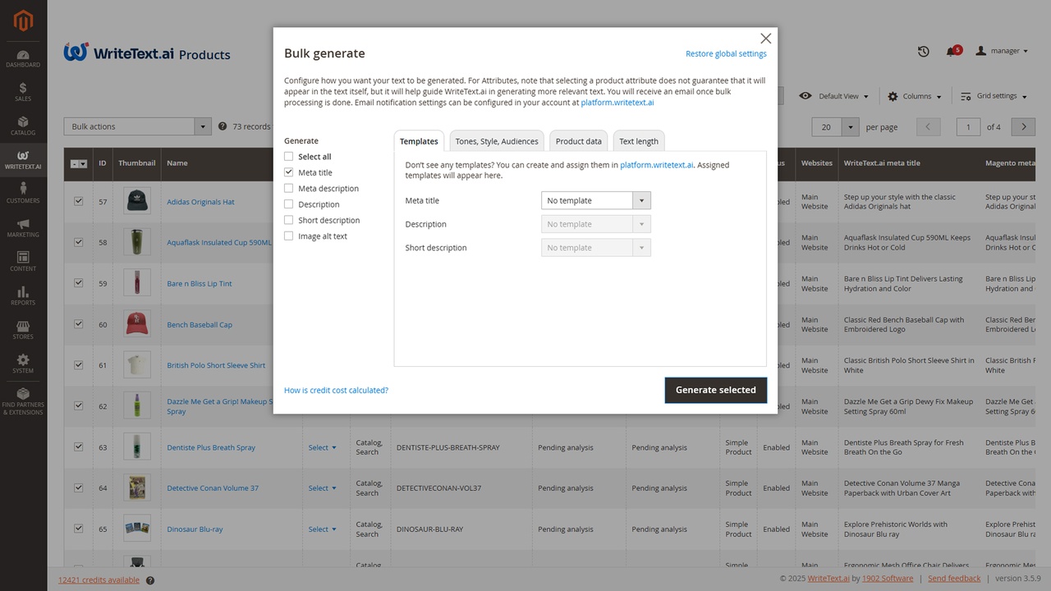Viewport: 1051px width, 591px height.
Task: Open the Tones, Style, Audiences tab
Action: click(x=496, y=140)
